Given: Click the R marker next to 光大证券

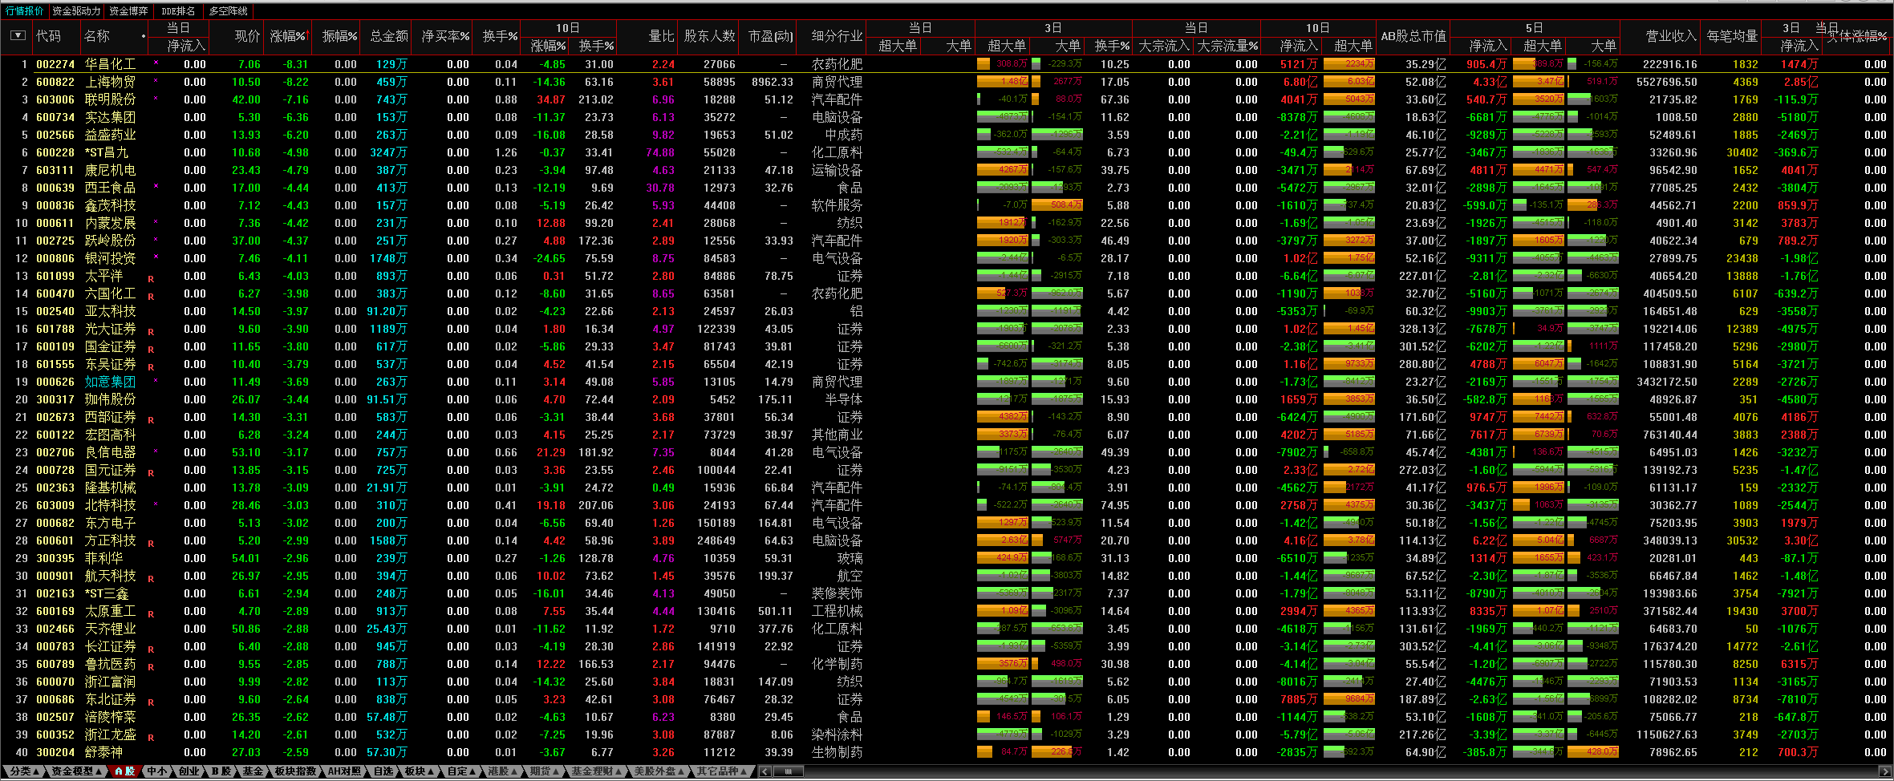Looking at the screenshot, I should 151,332.
